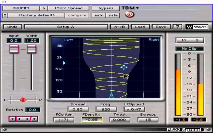Toggle the auto automation button
The width and height of the screenshot is (213, 133).
coord(99,15)
